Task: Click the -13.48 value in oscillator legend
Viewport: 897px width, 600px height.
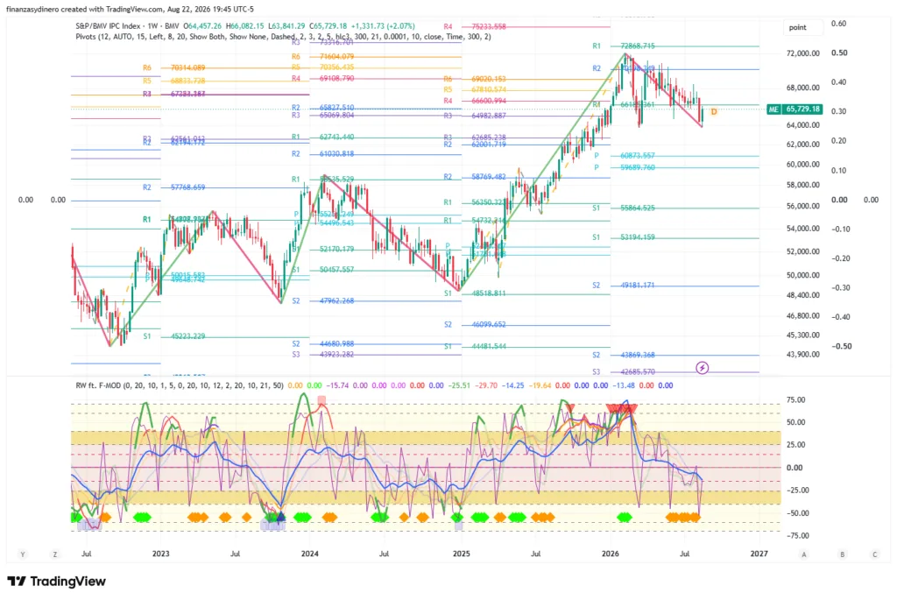Action: click(x=624, y=385)
